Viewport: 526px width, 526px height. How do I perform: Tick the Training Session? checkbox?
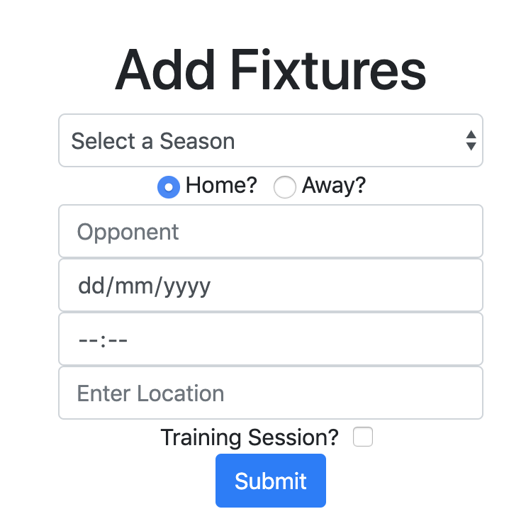click(x=363, y=437)
